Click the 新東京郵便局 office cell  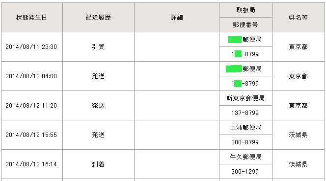[245, 98]
